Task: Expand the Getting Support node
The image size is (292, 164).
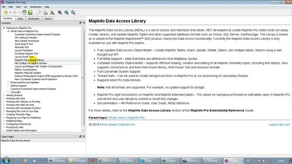Action: (8, 86)
